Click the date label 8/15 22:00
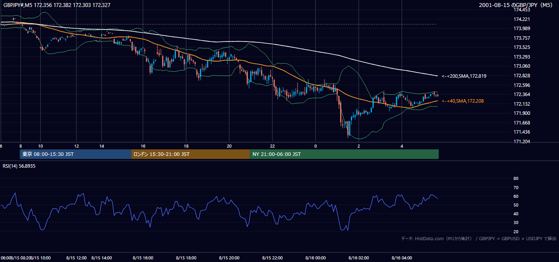This screenshot has height=262, width=559. tap(273, 258)
